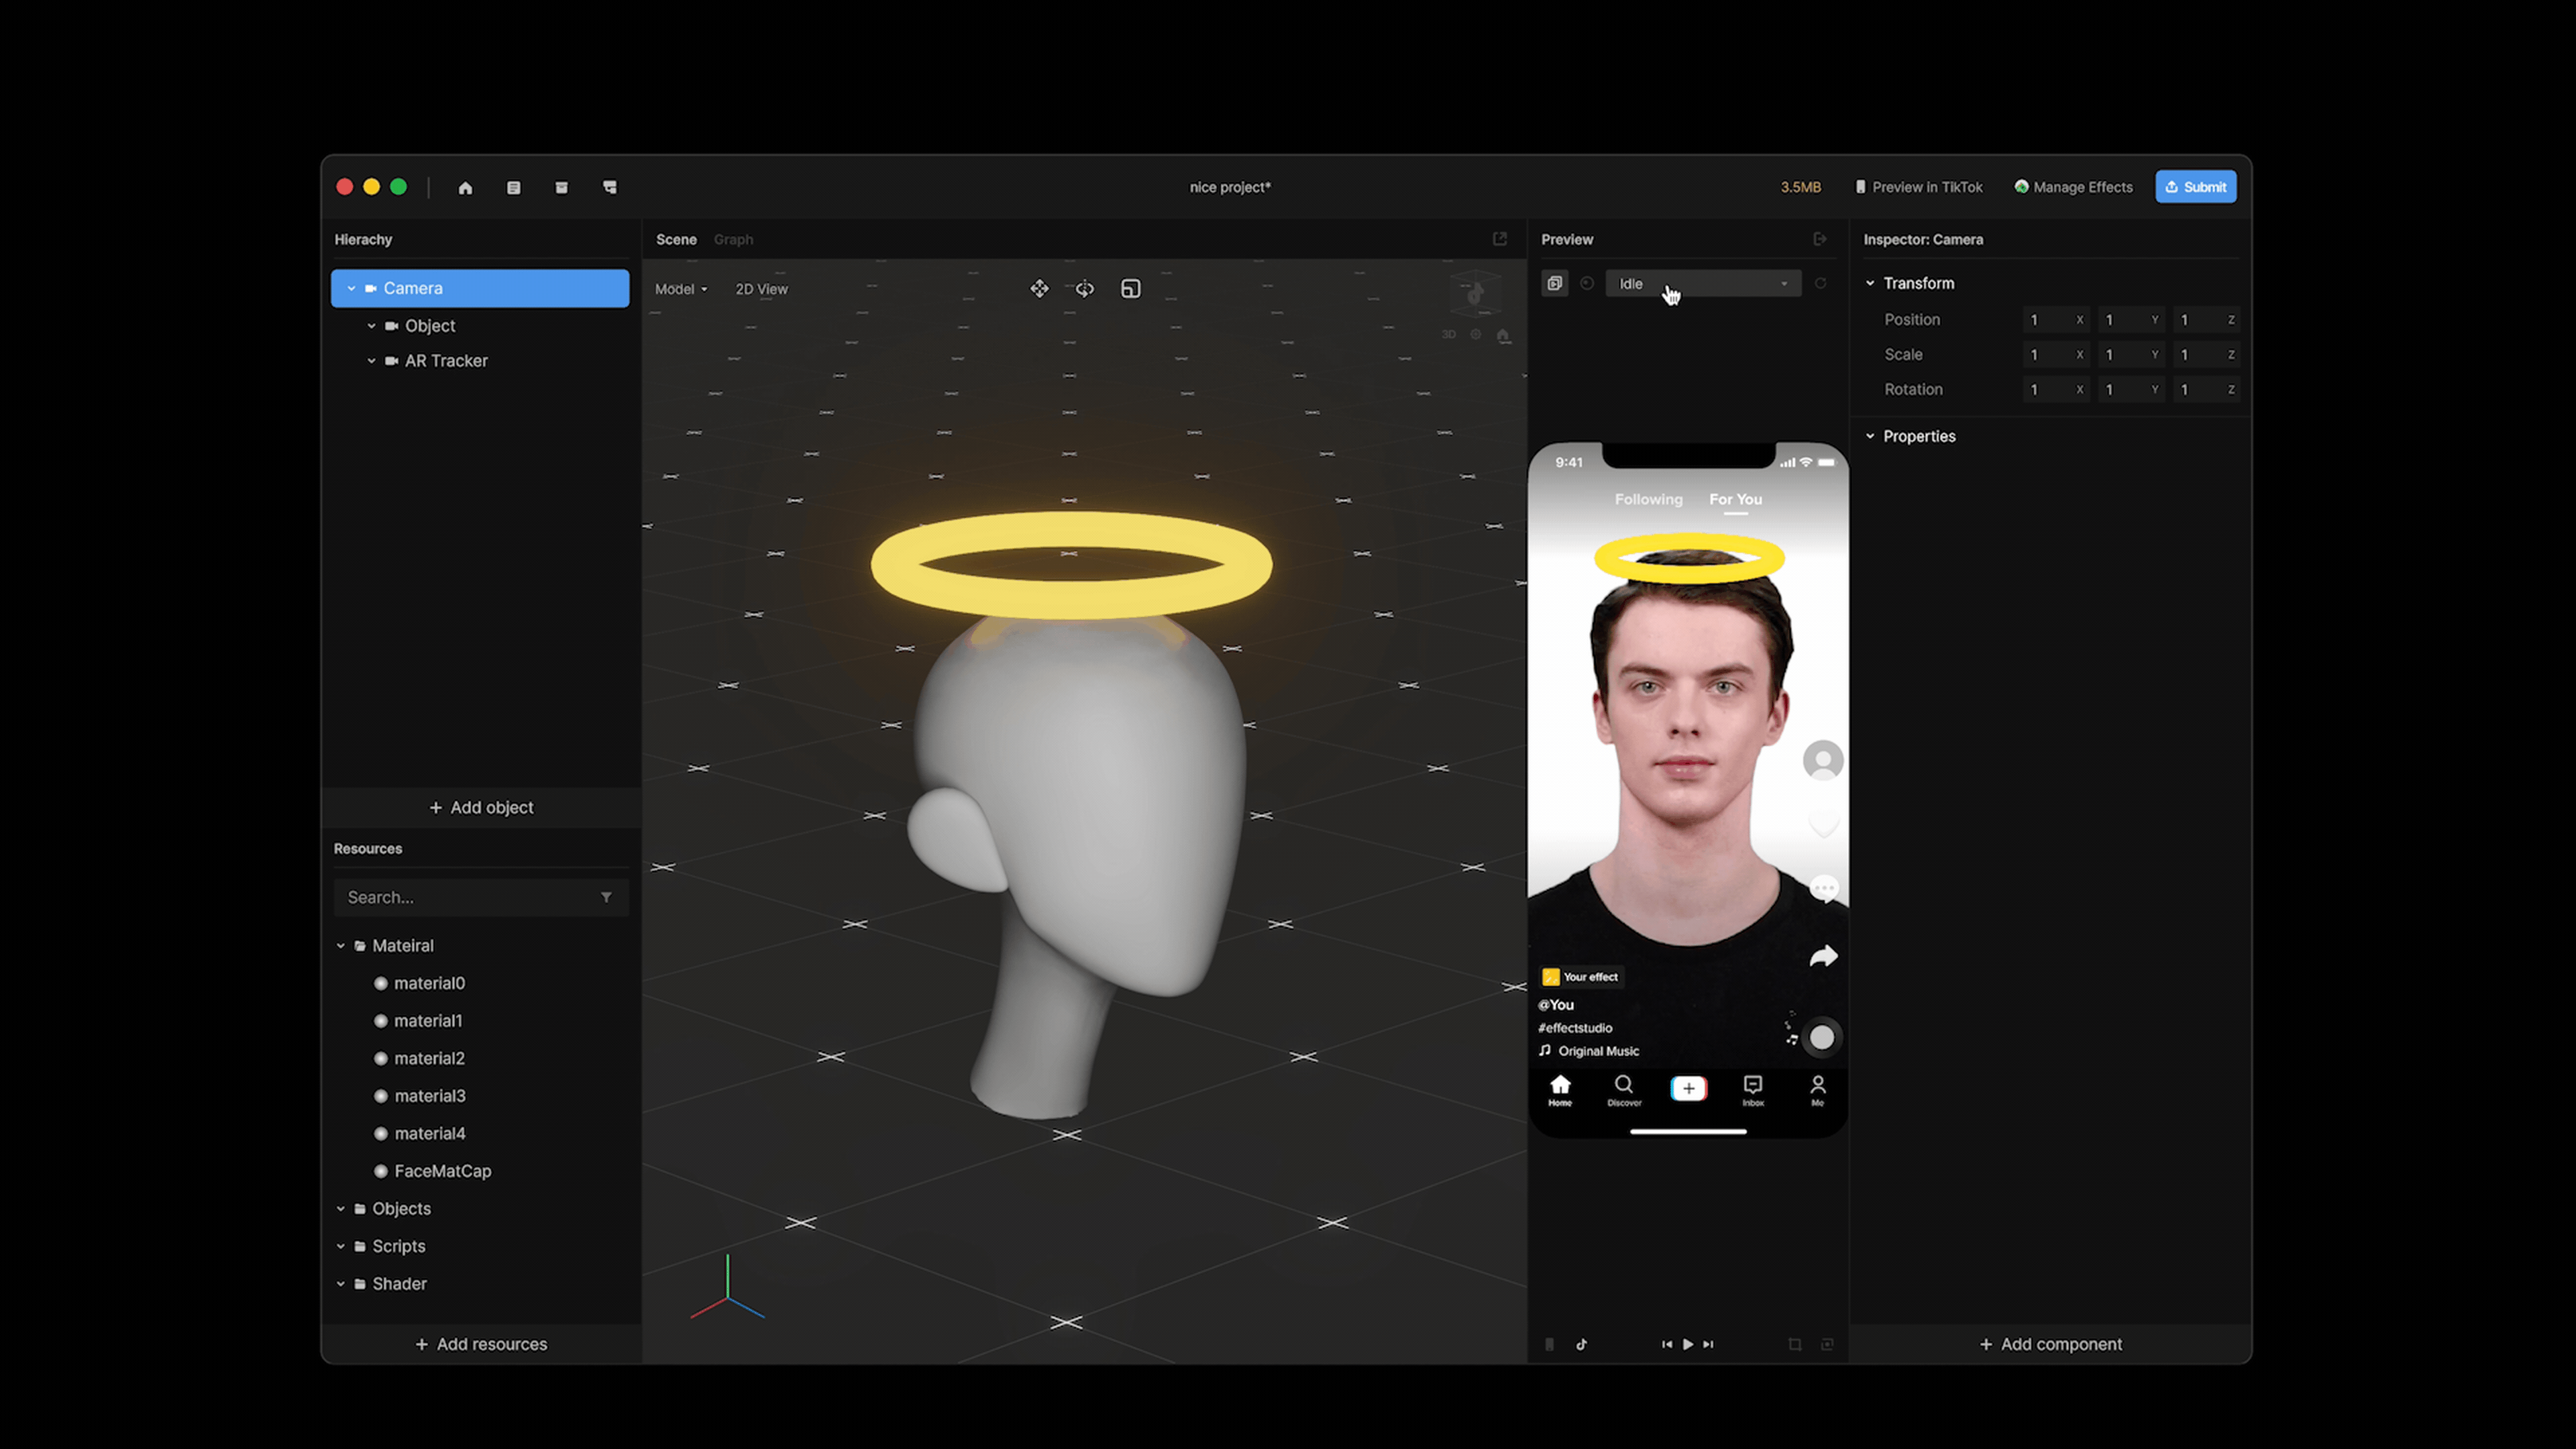The width and height of the screenshot is (2576, 1449).
Task: Switch to the Graph tab
Action: pyautogui.click(x=733, y=240)
